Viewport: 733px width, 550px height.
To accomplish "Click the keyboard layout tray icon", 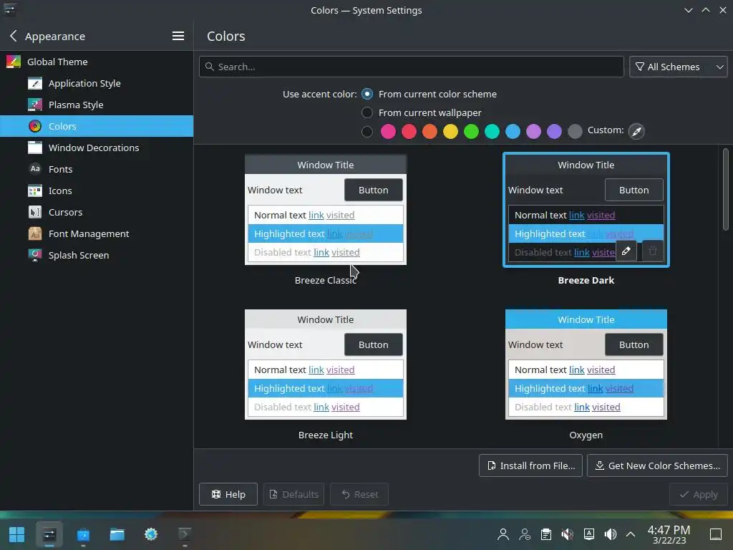I will pos(589,534).
